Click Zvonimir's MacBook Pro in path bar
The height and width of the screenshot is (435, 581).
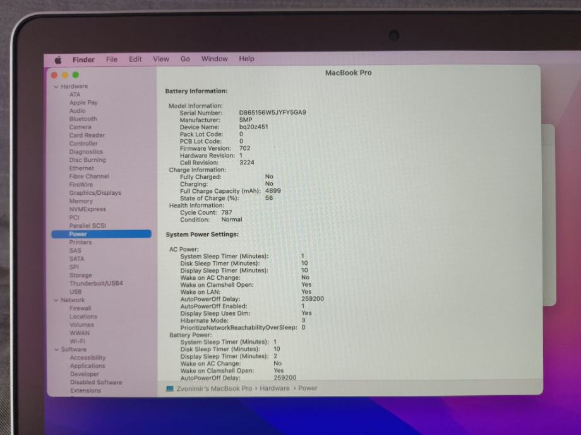[x=214, y=388]
